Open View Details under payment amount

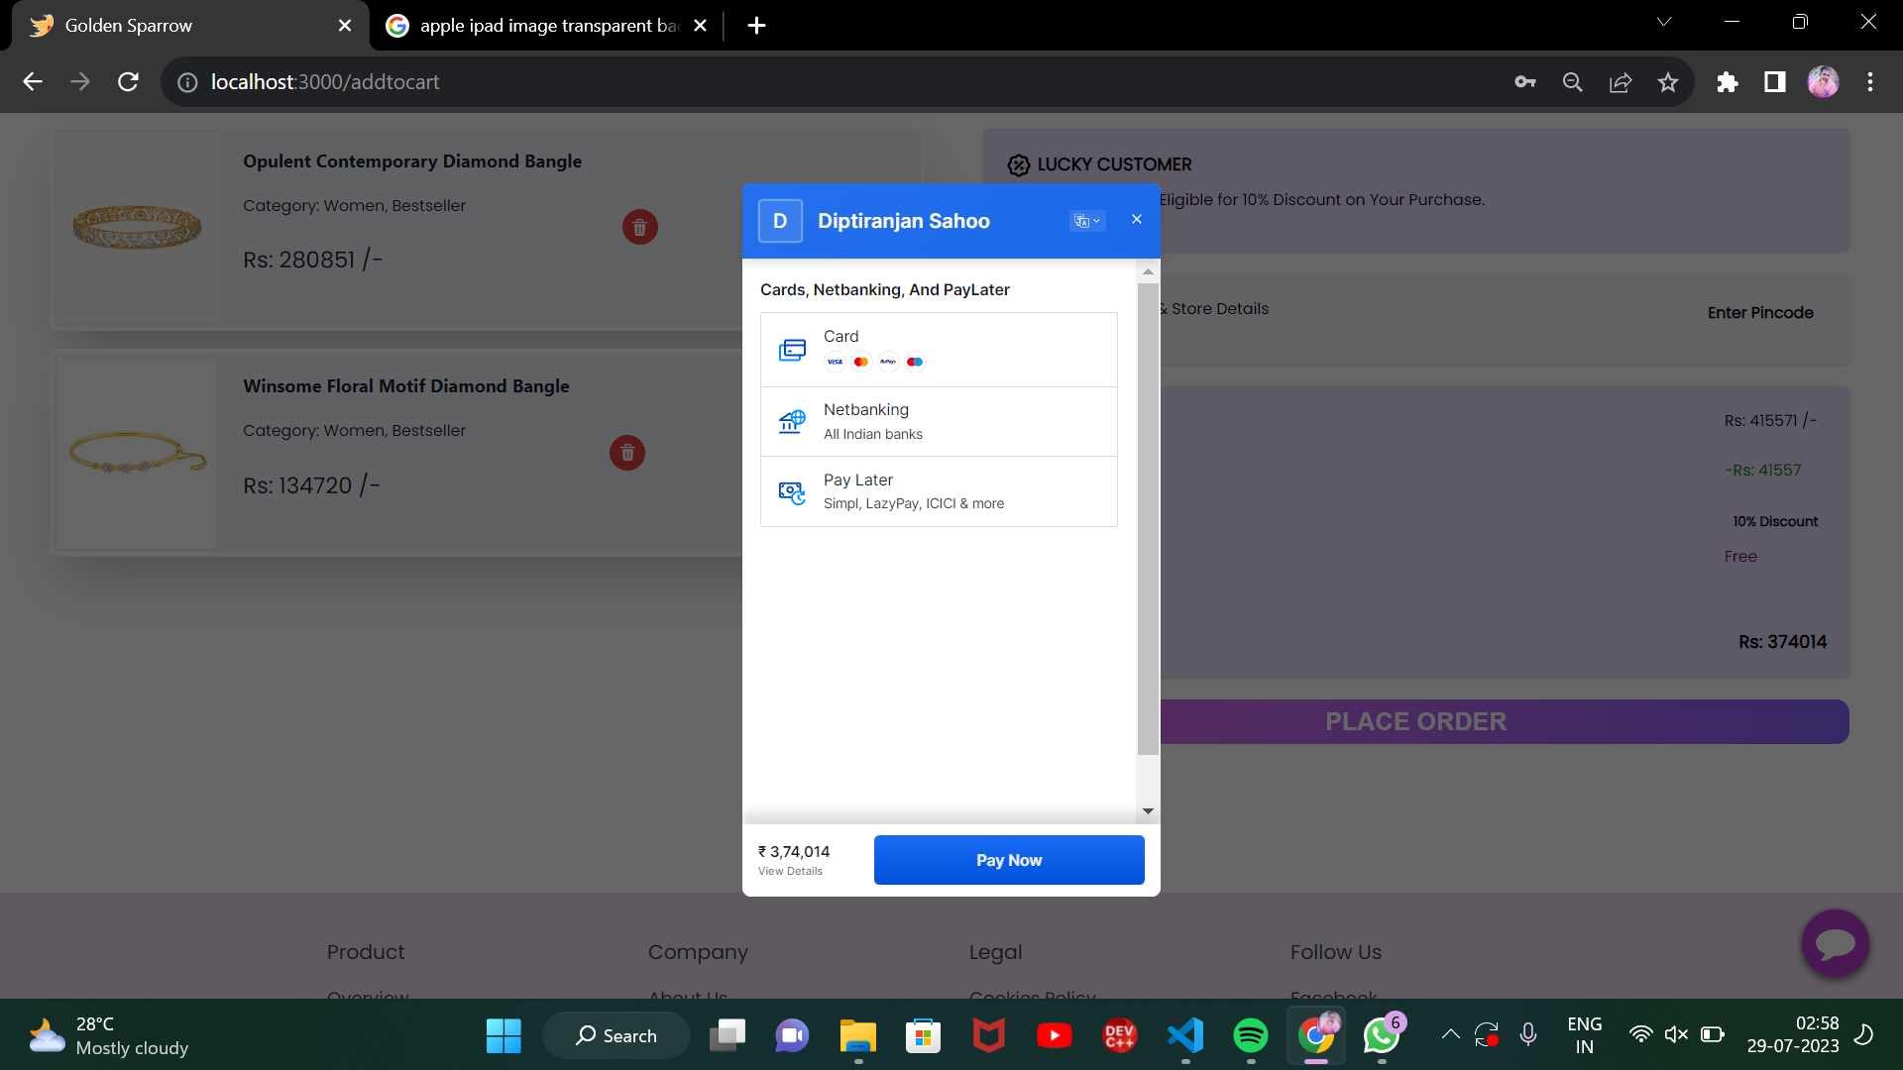pyautogui.click(x=790, y=872)
